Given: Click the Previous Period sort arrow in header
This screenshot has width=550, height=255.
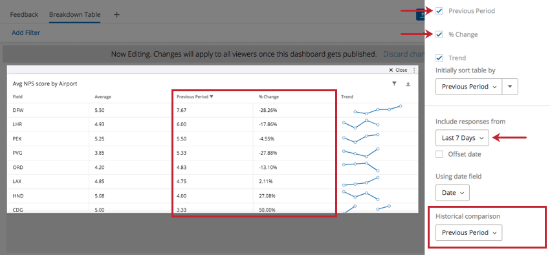Looking at the screenshot, I should (x=211, y=97).
